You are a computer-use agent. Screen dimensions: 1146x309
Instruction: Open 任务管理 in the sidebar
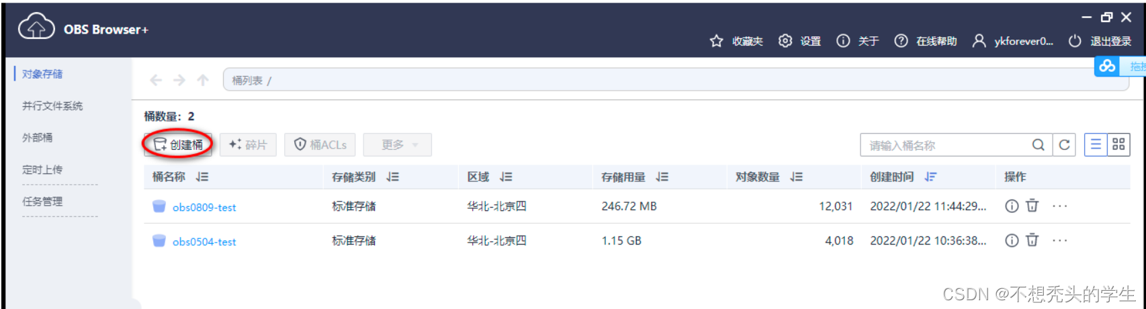coord(42,201)
